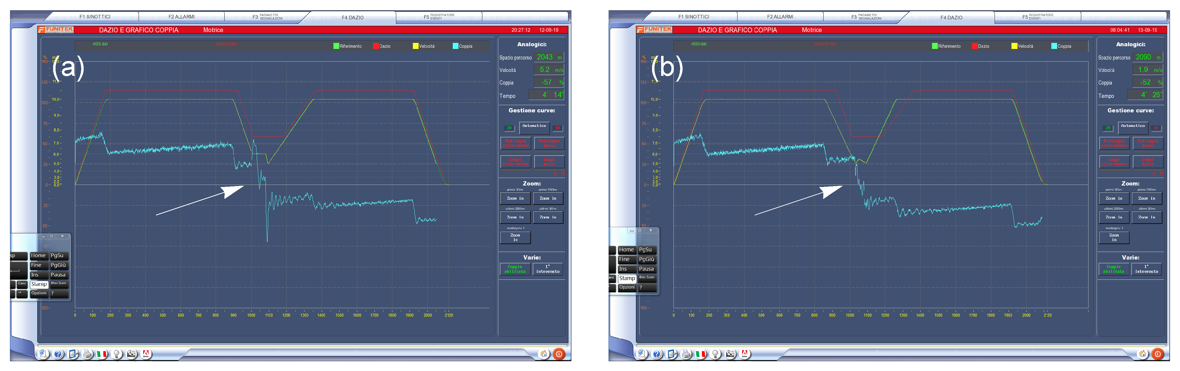Click the home icon at bottom-right of panel (a)

pyautogui.click(x=544, y=353)
